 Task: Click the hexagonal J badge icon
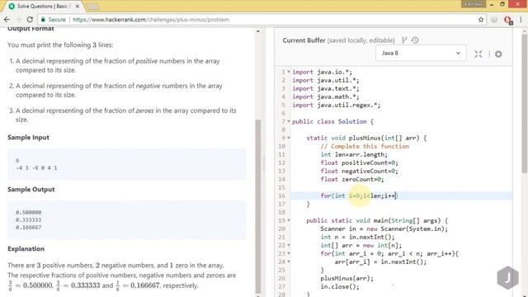tap(508, 277)
